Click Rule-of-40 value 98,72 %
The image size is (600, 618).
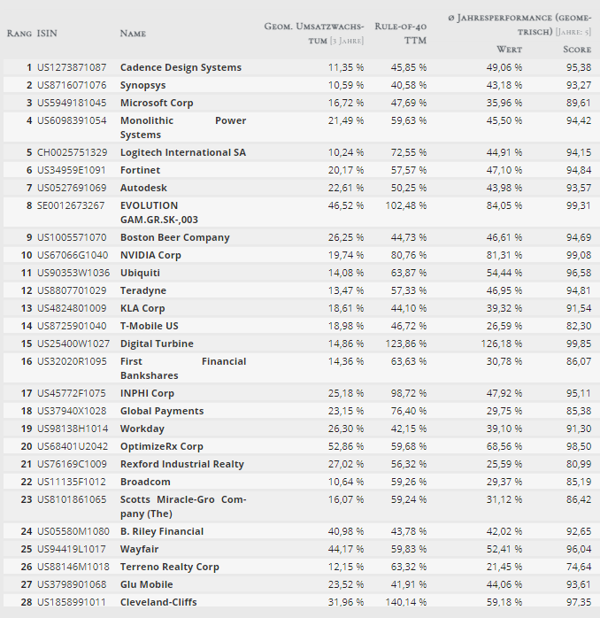click(x=409, y=393)
